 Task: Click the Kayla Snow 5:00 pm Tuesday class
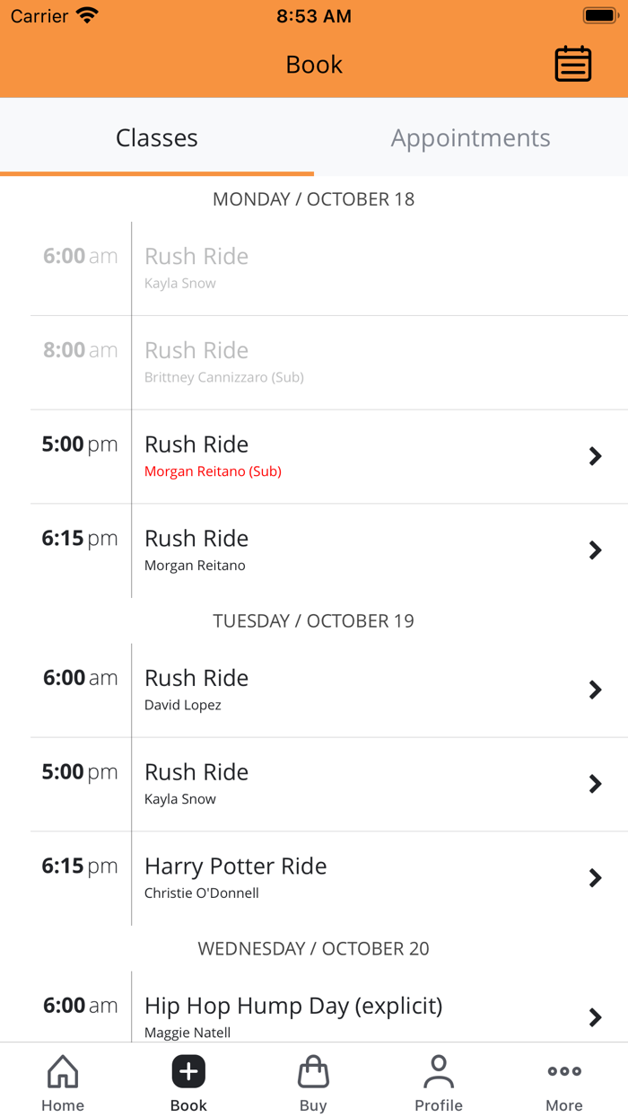click(x=314, y=784)
